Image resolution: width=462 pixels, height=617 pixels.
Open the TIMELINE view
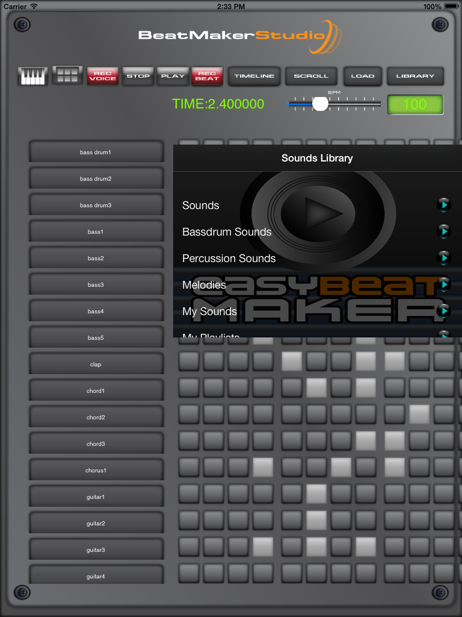[x=254, y=76]
